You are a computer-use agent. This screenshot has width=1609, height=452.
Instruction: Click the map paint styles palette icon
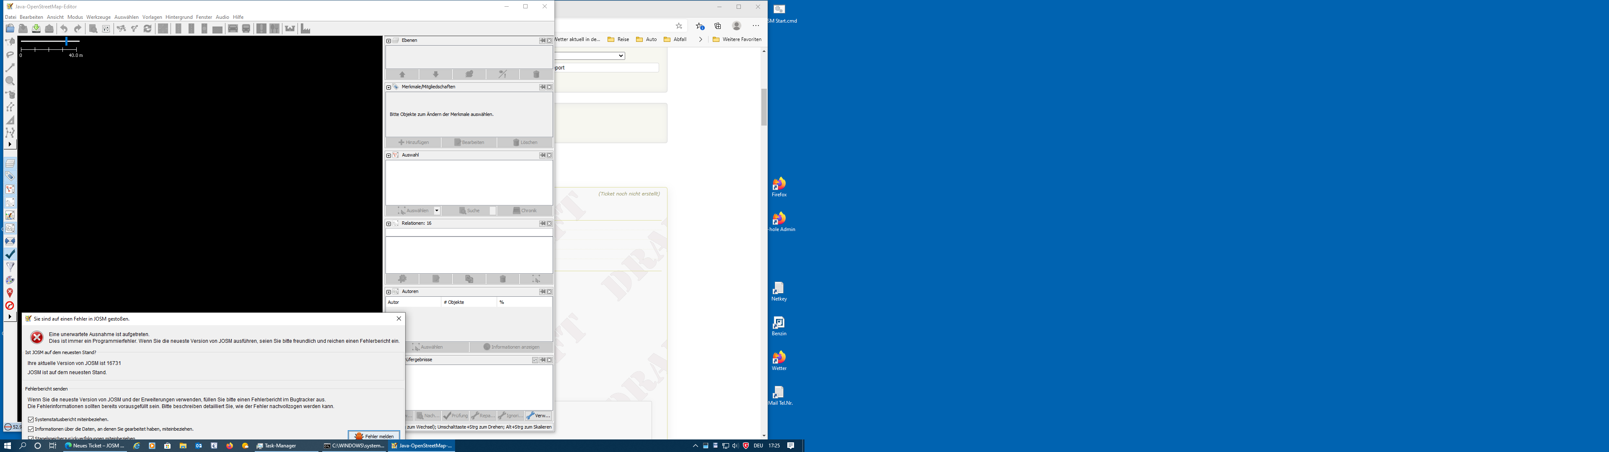point(10,280)
